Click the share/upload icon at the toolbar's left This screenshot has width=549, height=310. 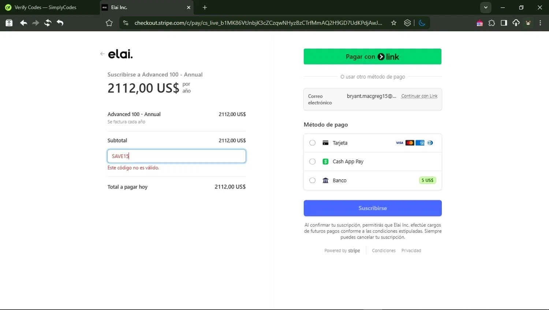coord(9,23)
